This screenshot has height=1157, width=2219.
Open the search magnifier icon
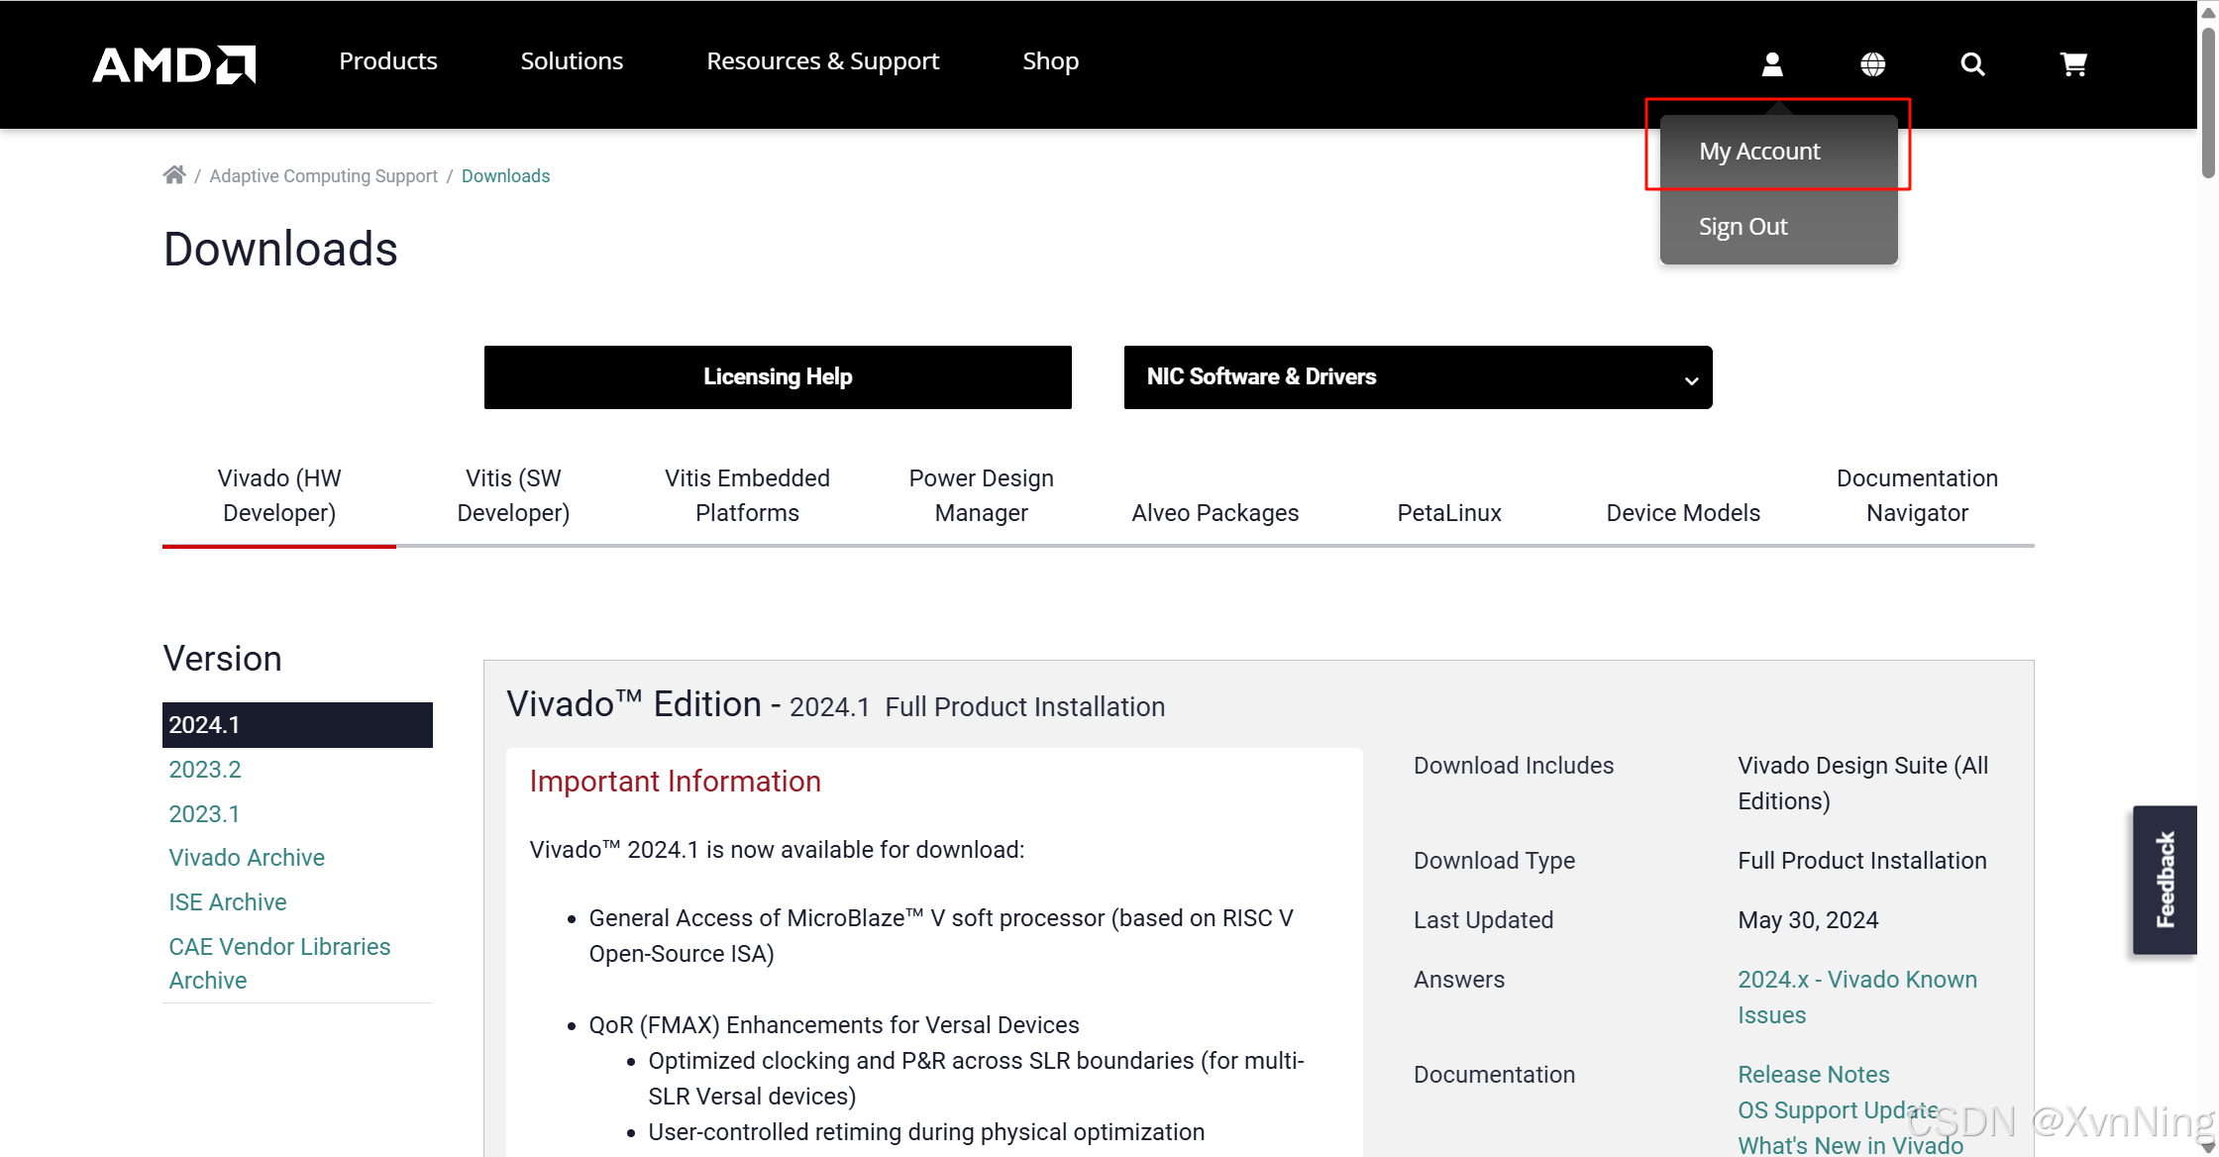1972,64
